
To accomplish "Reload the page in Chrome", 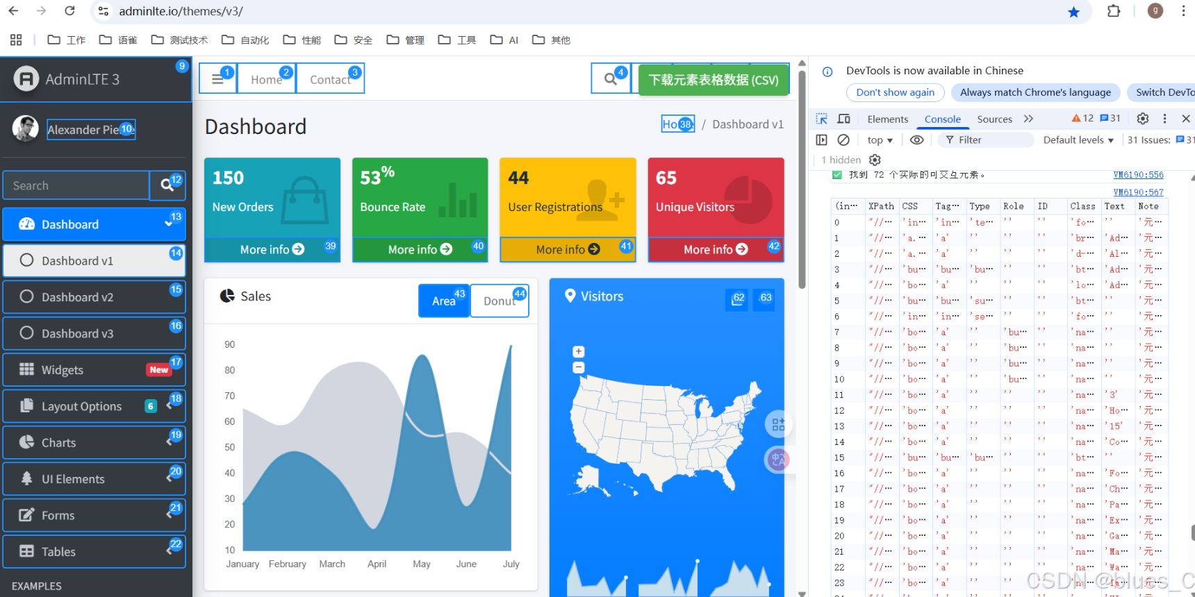I will click(69, 11).
